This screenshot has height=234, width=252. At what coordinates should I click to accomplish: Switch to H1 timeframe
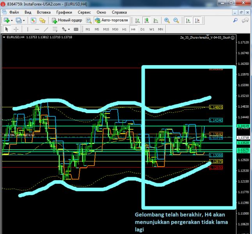[x=124, y=29]
